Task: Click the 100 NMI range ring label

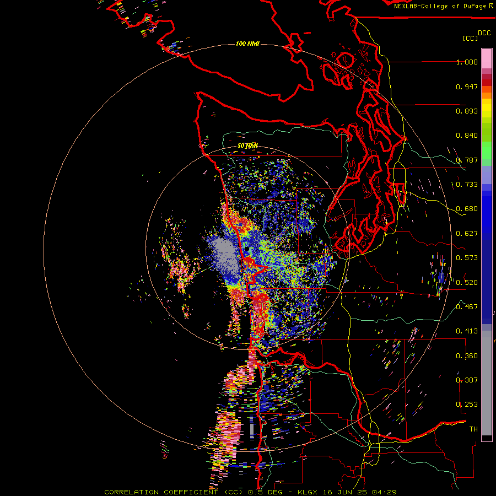Action: tap(247, 44)
